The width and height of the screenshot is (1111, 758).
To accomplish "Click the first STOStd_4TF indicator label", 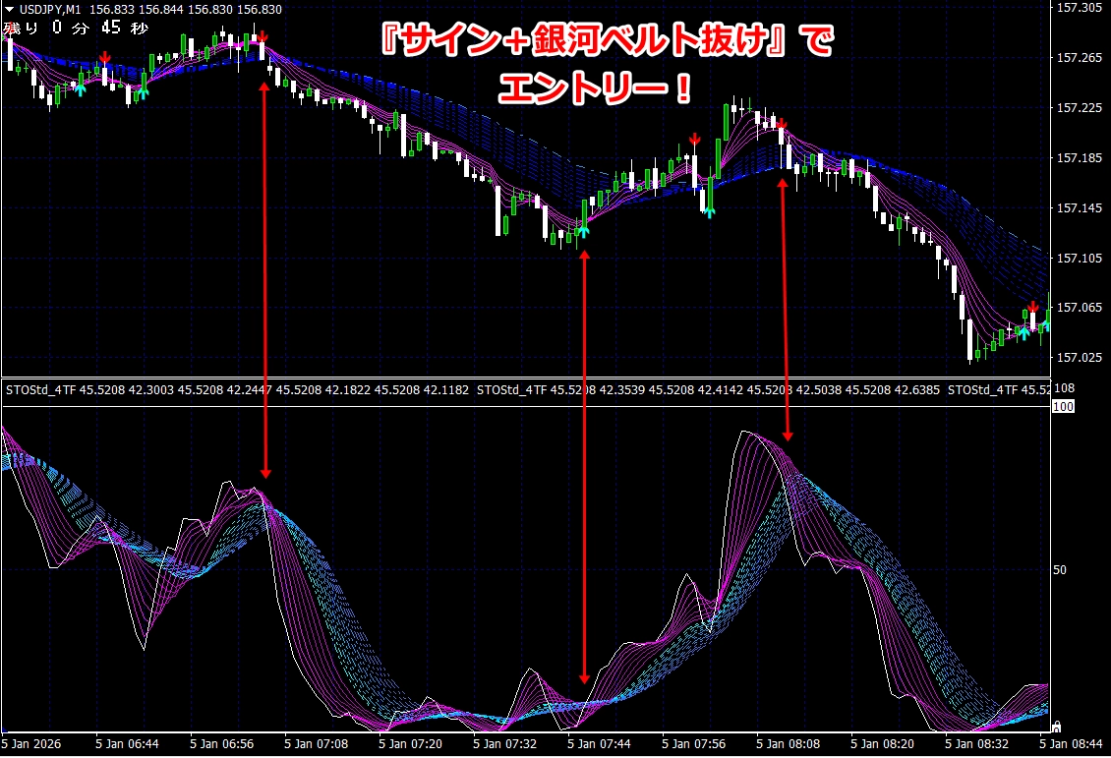I will coord(38,390).
